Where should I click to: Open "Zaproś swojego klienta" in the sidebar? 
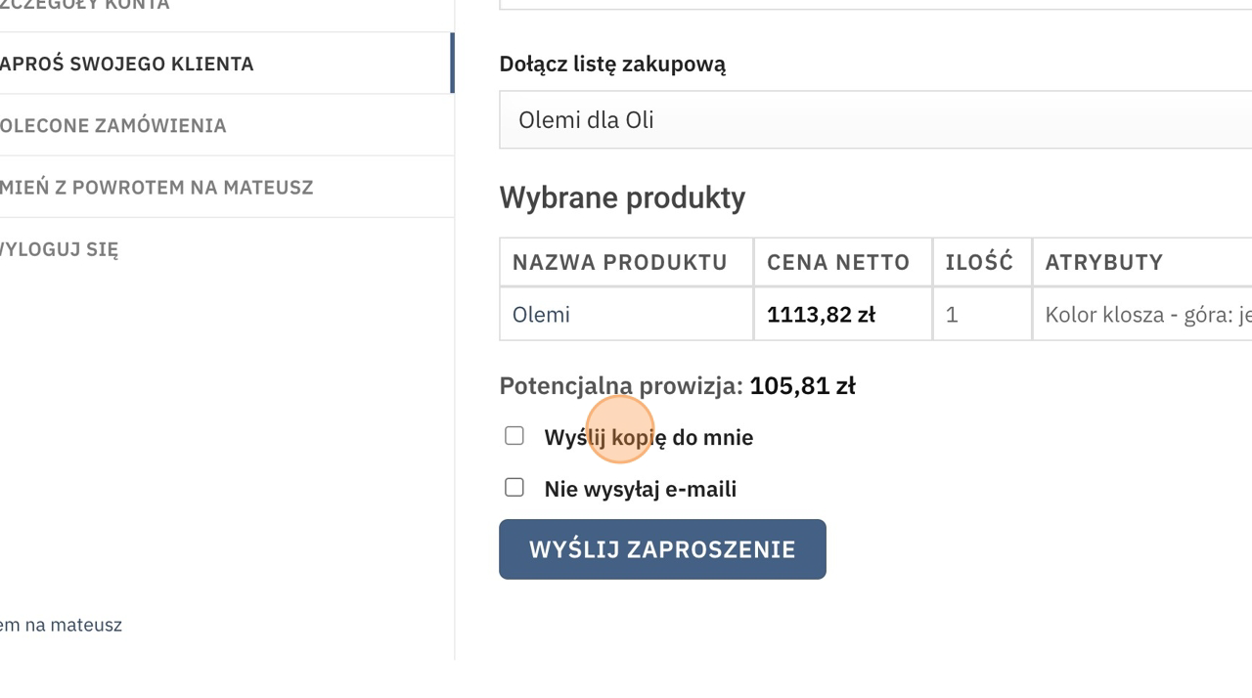coord(127,64)
